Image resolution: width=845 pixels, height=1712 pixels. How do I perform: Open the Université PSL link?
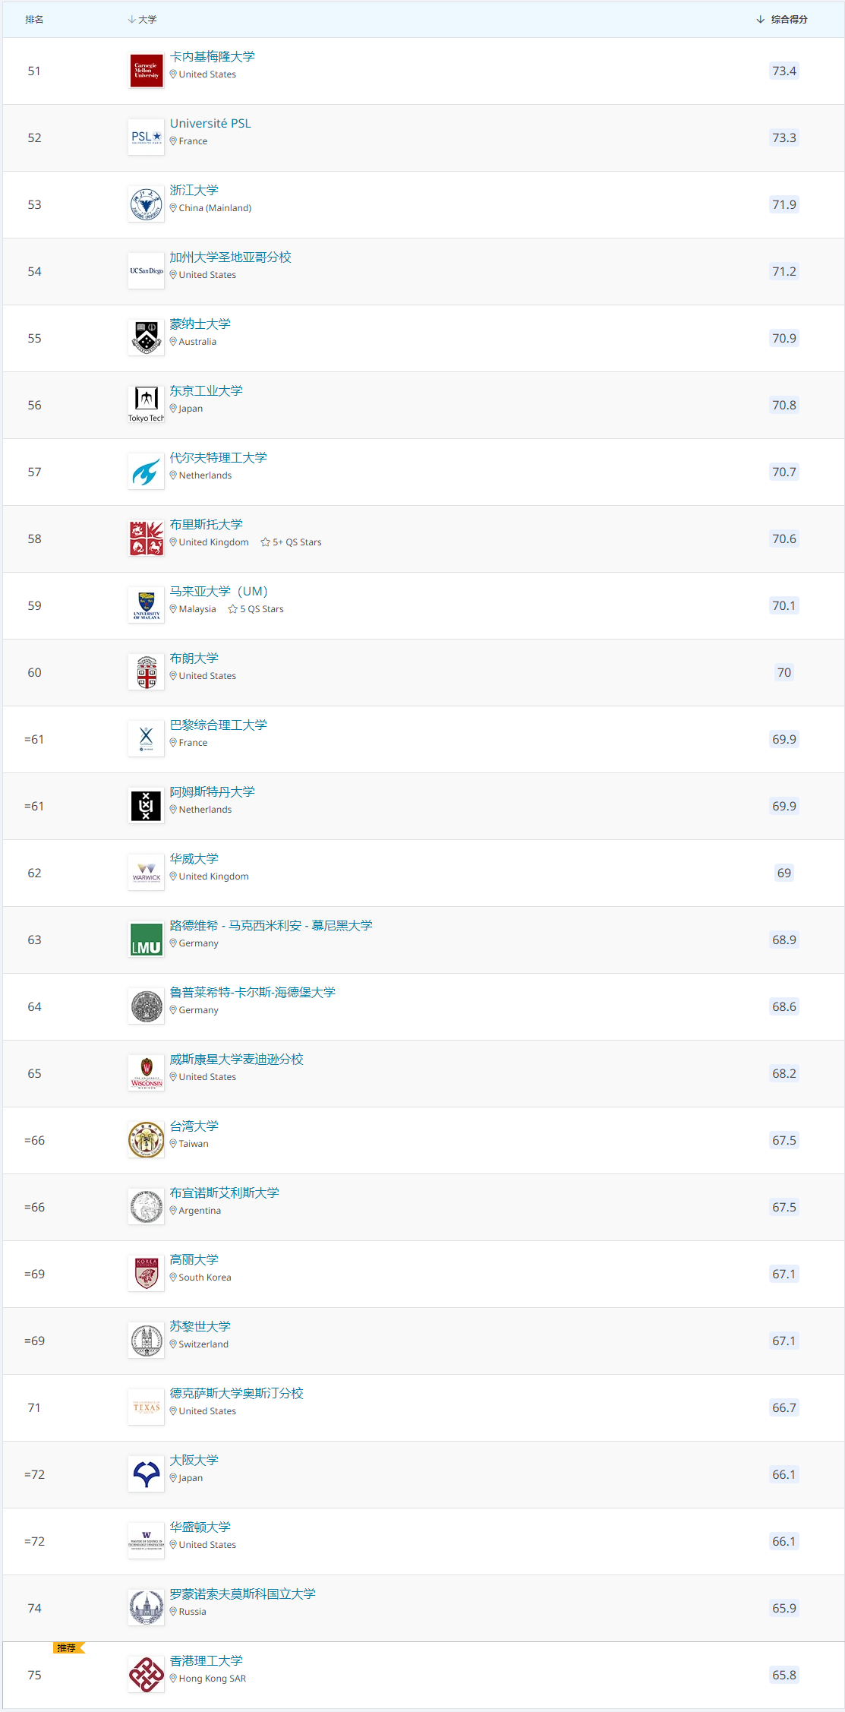tap(210, 124)
